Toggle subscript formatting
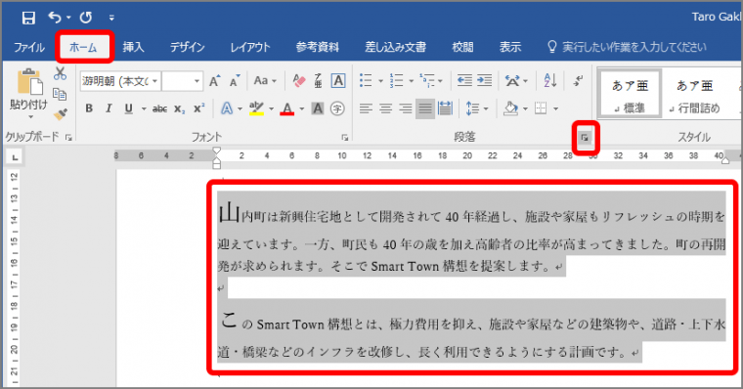This screenshot has height=389, width=743. [179, 108]
